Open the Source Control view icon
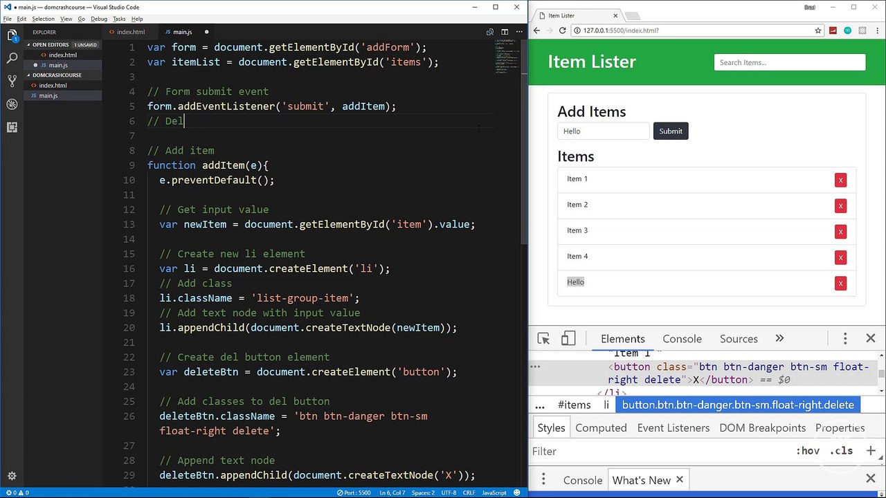Image resolution: width=886 pixels, height=498 pixels. [x=12, y=81]
